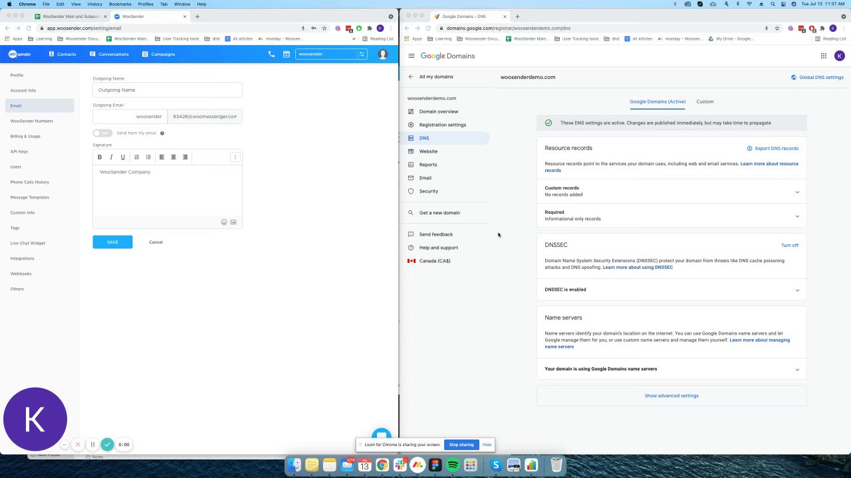Open Chrome Bookmarks menu

coord(120,4)
